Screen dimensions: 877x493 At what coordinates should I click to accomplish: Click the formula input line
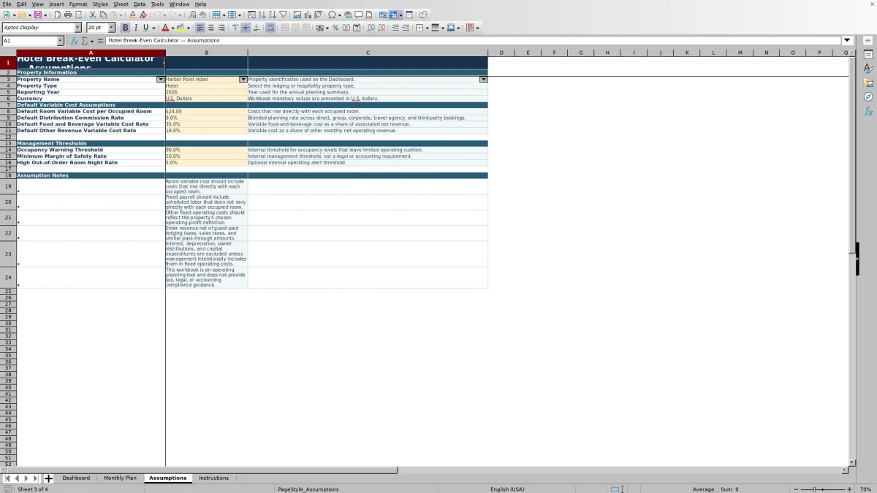click(474, 41)
